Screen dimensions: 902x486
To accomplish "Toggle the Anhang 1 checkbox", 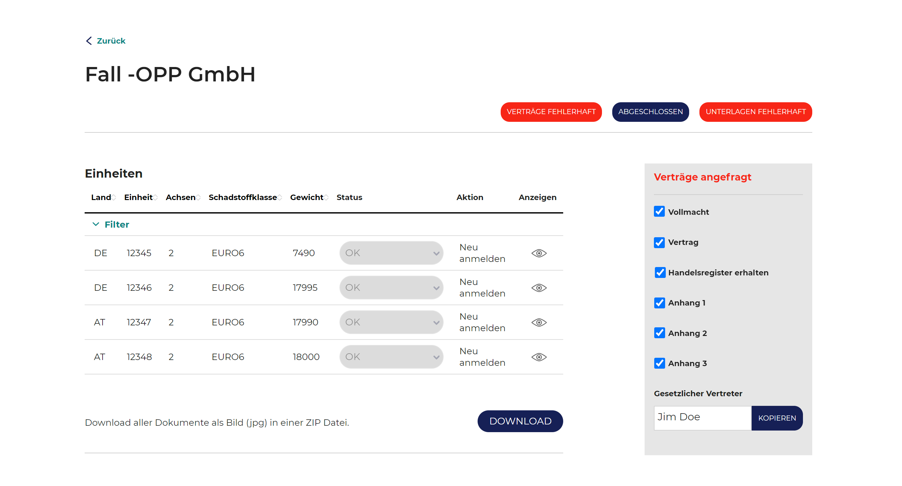I will pos(659,303).
